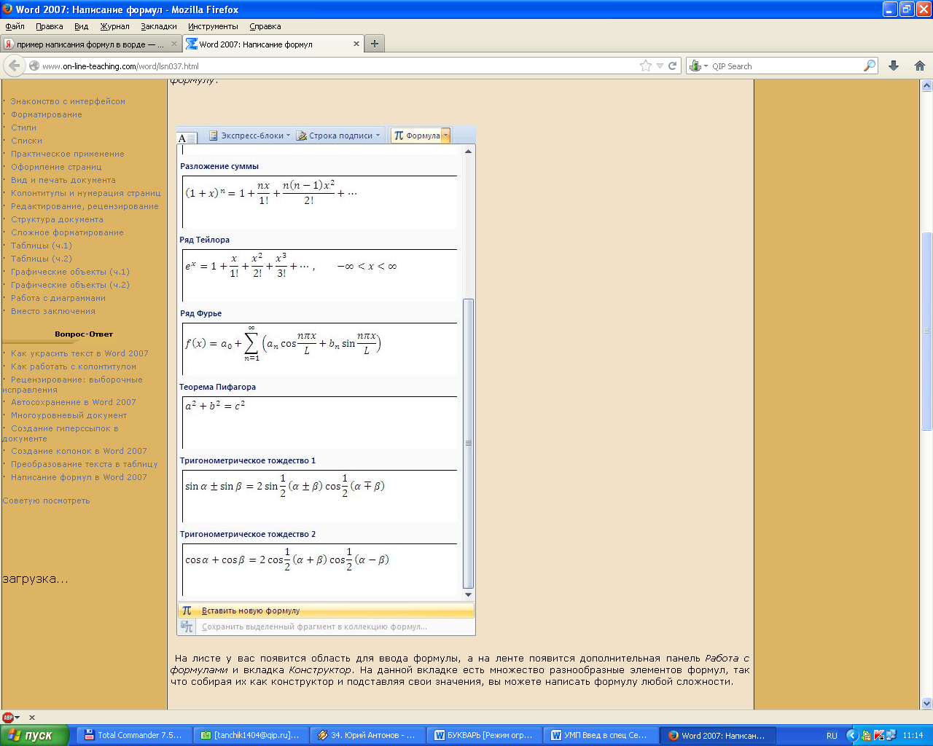Open the Правка menu

(x=49, y=26)
